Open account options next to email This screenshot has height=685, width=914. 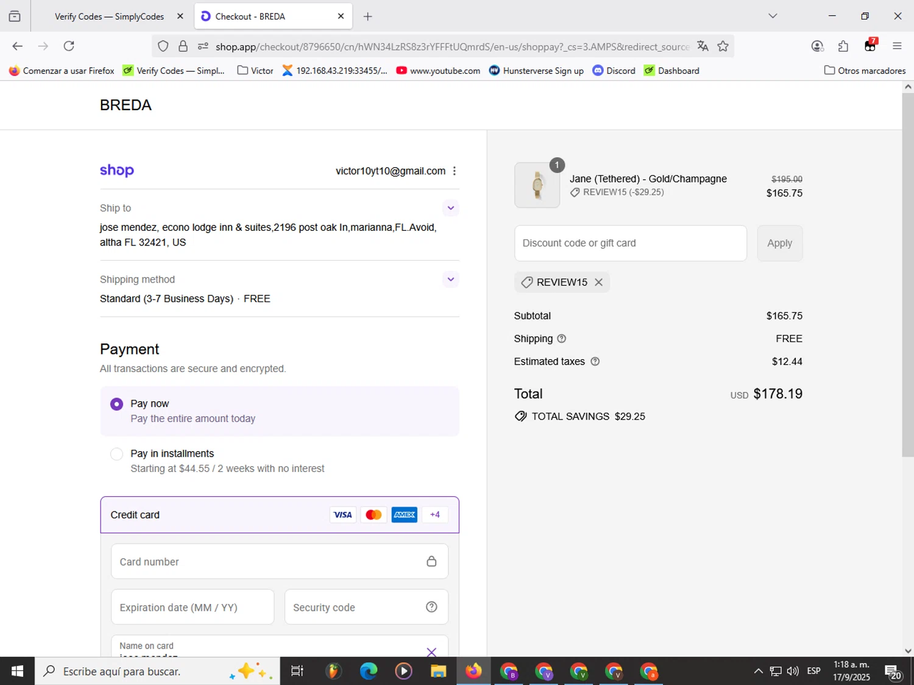click(455, 171)
